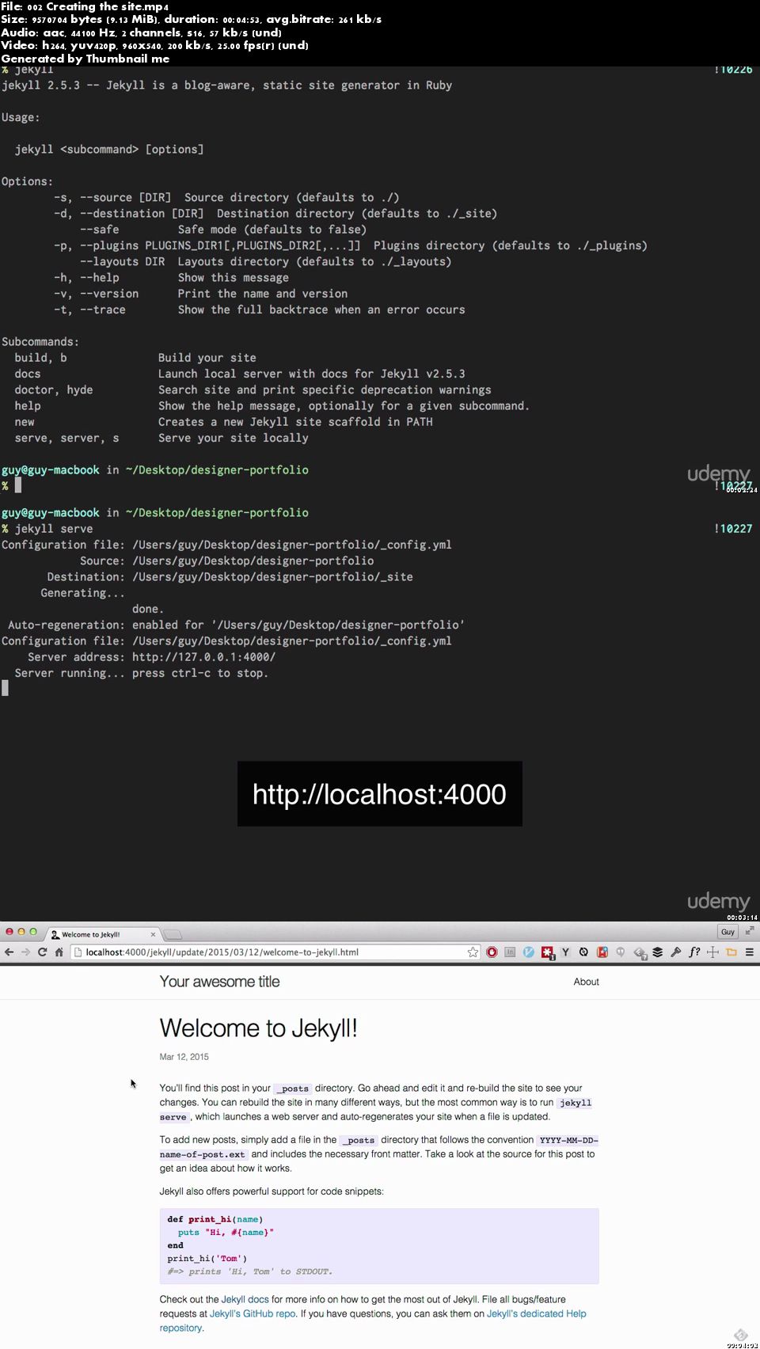Click the 'build, b' subcommand row
Image resolution: width=760 pixels, height=1349 pixels.
(135, 358)
